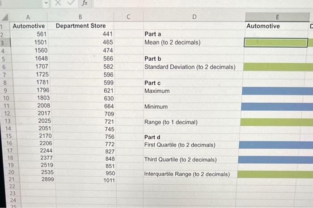Click the Automotive heading in cell A1

click(x=29, y=26)
